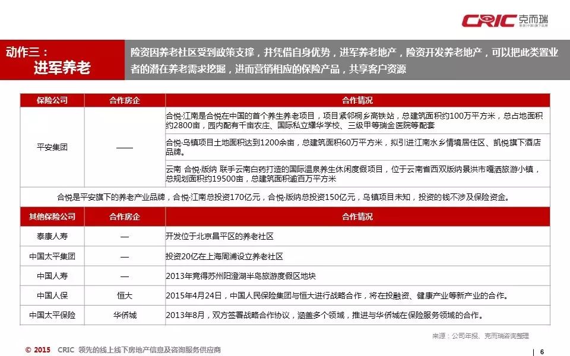Click the first table's 合作房企 header
Viewport: 570px width, 356px height.
125,100
